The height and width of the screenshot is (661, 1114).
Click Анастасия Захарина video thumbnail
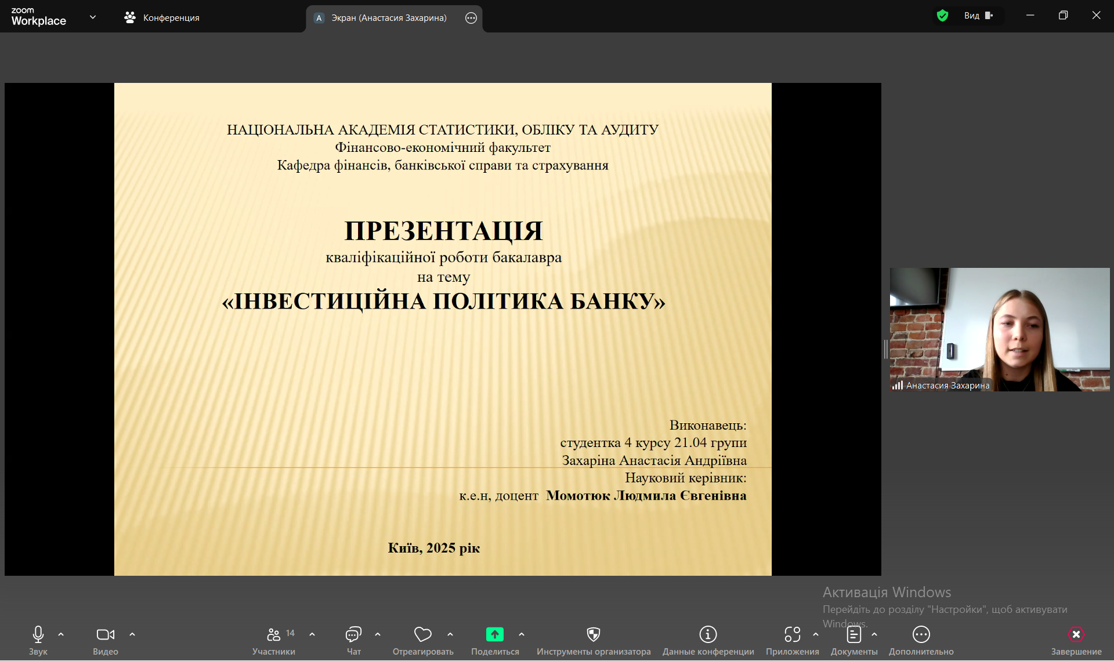(x=999, y=329)
